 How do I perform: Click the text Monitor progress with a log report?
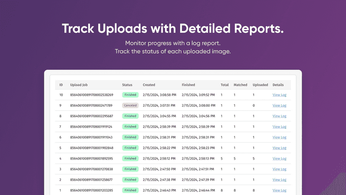click(173, 43)
